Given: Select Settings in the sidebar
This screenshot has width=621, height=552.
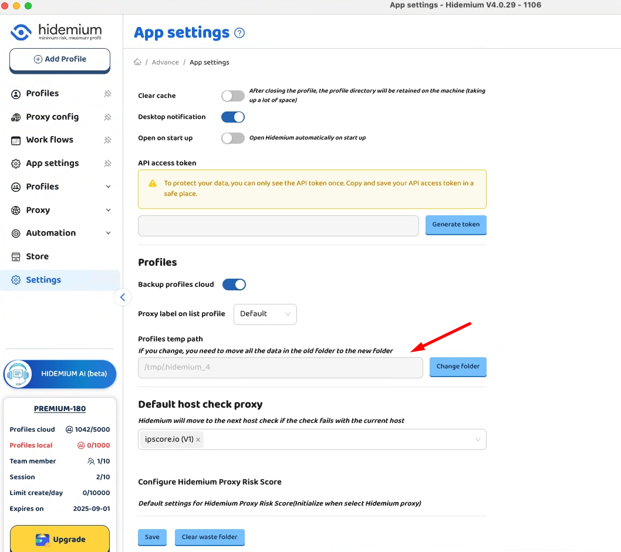Looking at the screenshot, I should tap(43, 280).
